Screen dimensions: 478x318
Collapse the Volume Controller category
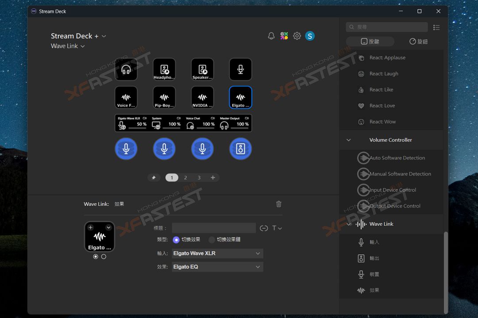349,140
